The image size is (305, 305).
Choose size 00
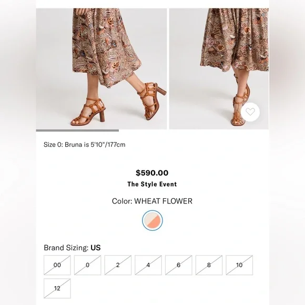tap(57, 265)
